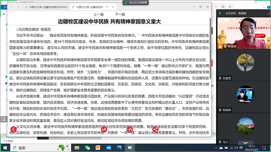Toggle the 中 input method indicator
The height and width of the screenshot is (152, 271).
(241, 148)
